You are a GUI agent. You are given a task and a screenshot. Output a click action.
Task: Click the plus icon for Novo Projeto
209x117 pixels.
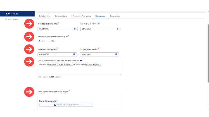coord(6,19)
